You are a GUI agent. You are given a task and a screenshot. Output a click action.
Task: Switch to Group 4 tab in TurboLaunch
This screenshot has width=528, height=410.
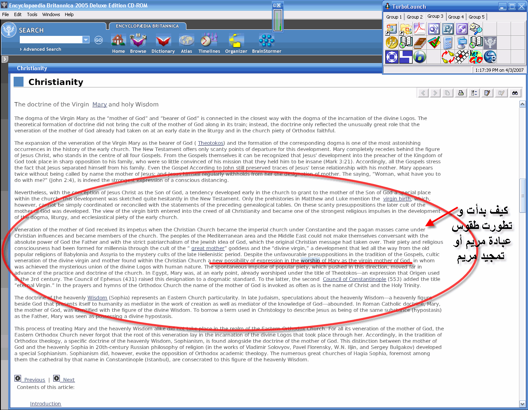point(456,17)
